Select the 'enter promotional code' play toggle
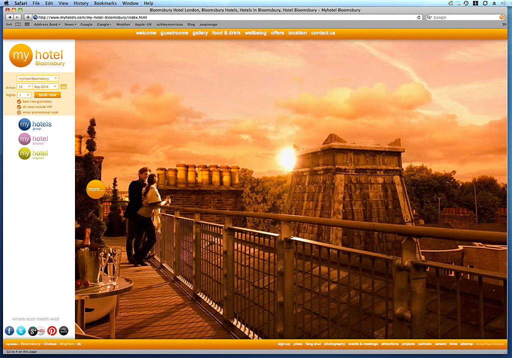This screenshot has width=512, height=358. [x=19, y=112]
